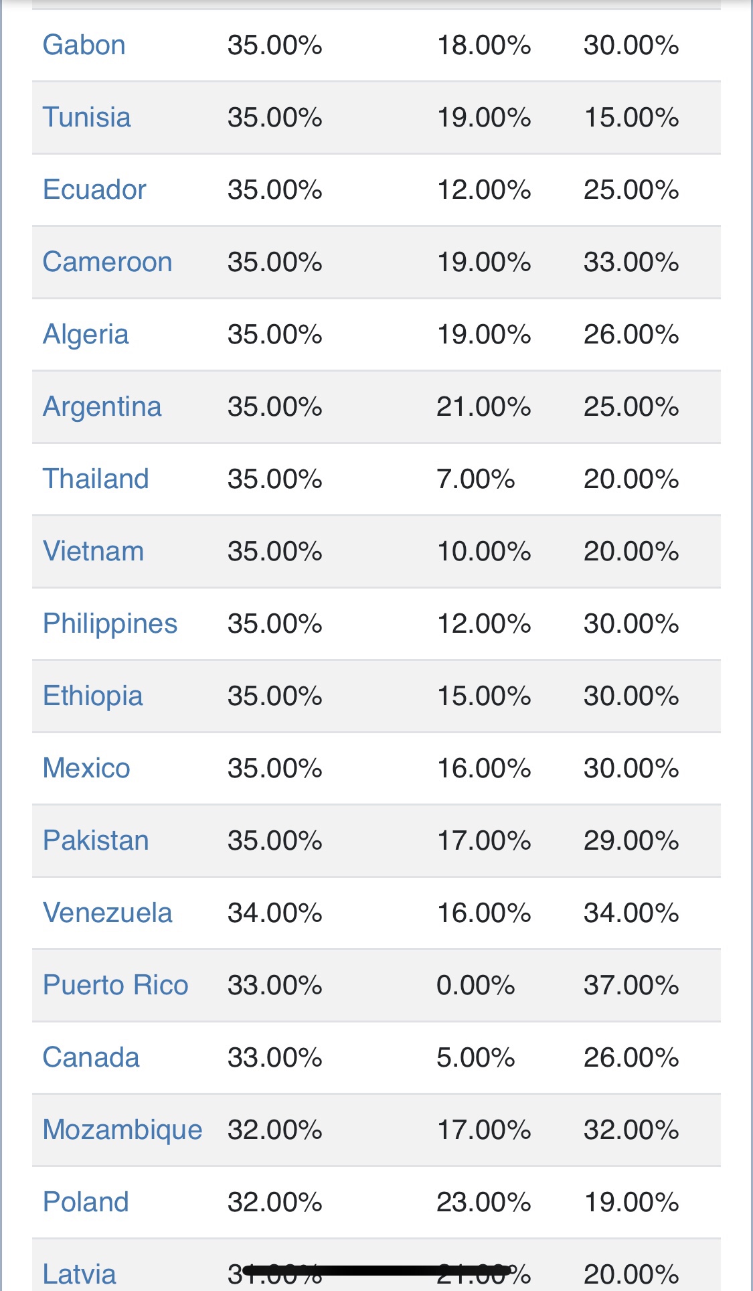Tap the Puerto Rico link
The height and width of the screenshot is (1291, 753).
pos(116,985)
